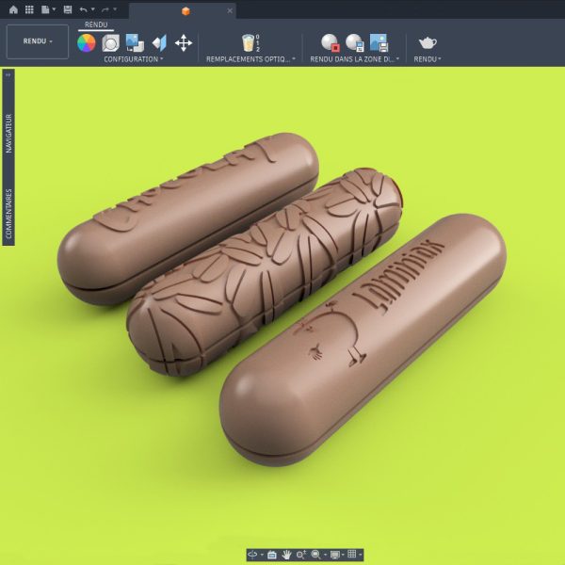Open the Texture Map Controls tool
The width and height of the screenshot is (565, 565).
[159, 43]
